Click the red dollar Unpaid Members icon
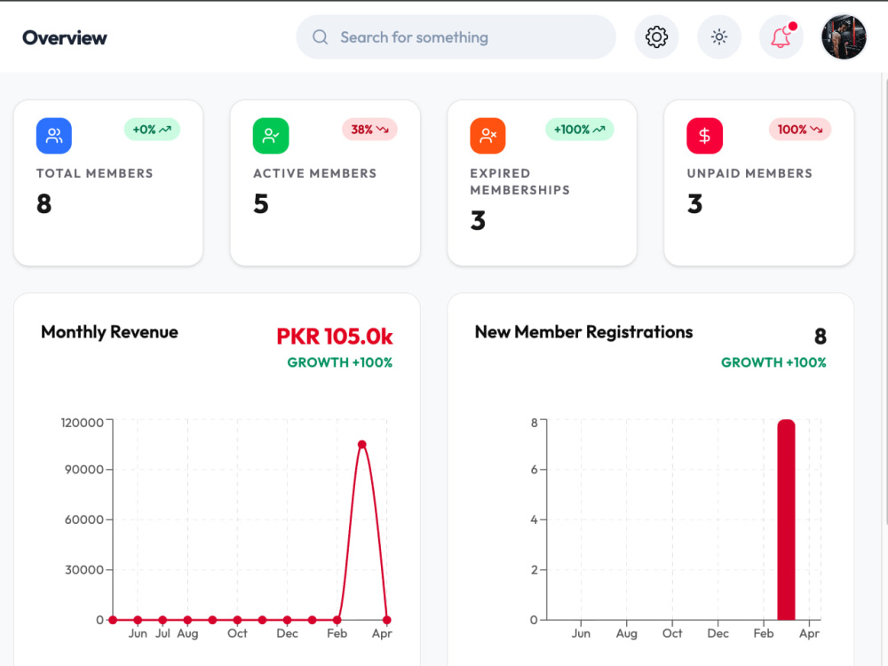Screen dimensions: 888x666 pyautogui.click(x=704, y=136)
